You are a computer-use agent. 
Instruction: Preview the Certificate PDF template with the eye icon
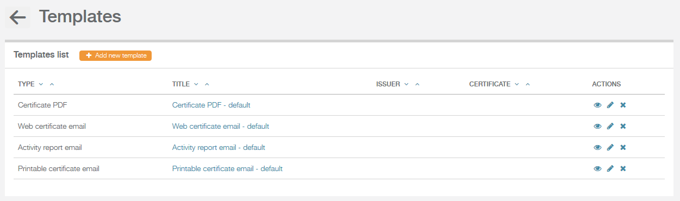pos(597,105)
